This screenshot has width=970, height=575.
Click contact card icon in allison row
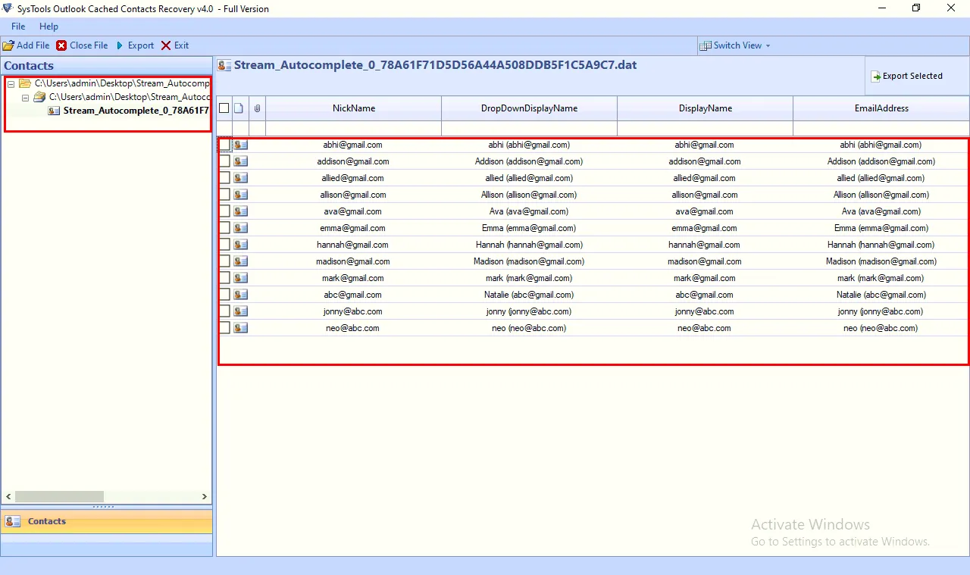240,195
